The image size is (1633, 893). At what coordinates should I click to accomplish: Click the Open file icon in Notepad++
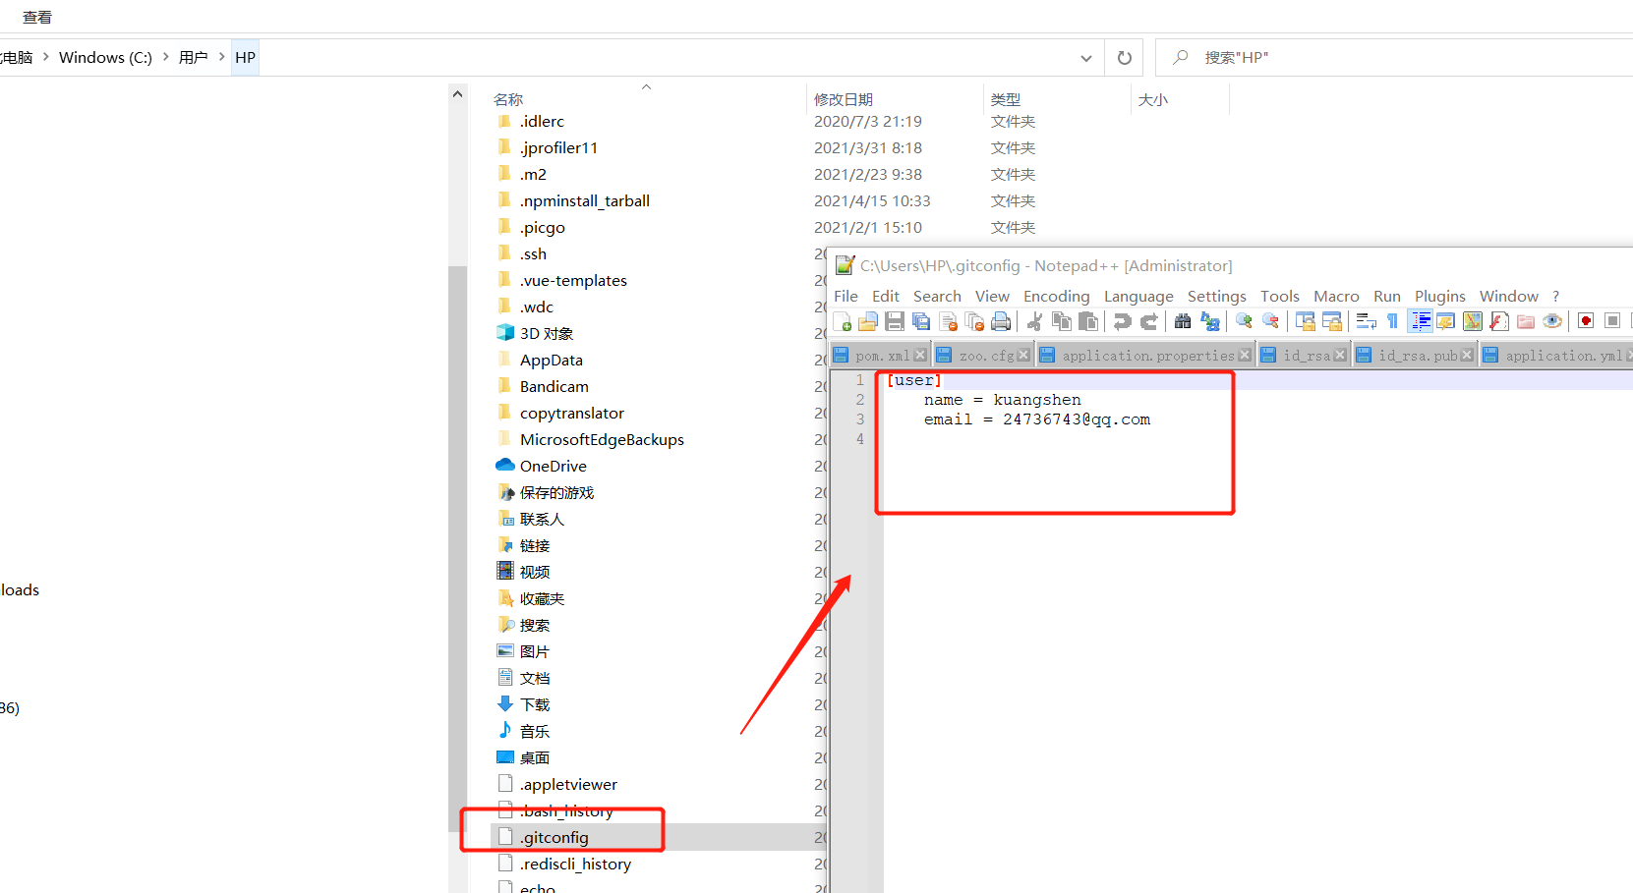868,321
